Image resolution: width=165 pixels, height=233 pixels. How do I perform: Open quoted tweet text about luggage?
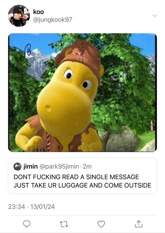point(82,181)
